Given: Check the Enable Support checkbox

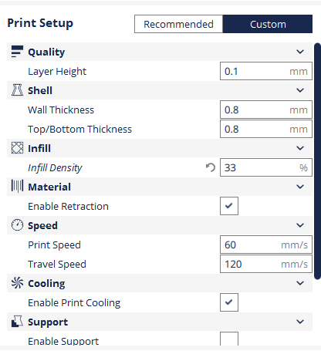Looking at the screenshot, I should pyautogui.click(x=229, y=339).
